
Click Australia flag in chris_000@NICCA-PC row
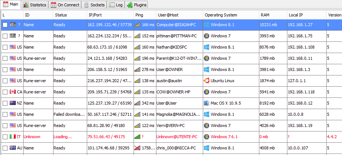click(13, 148)
